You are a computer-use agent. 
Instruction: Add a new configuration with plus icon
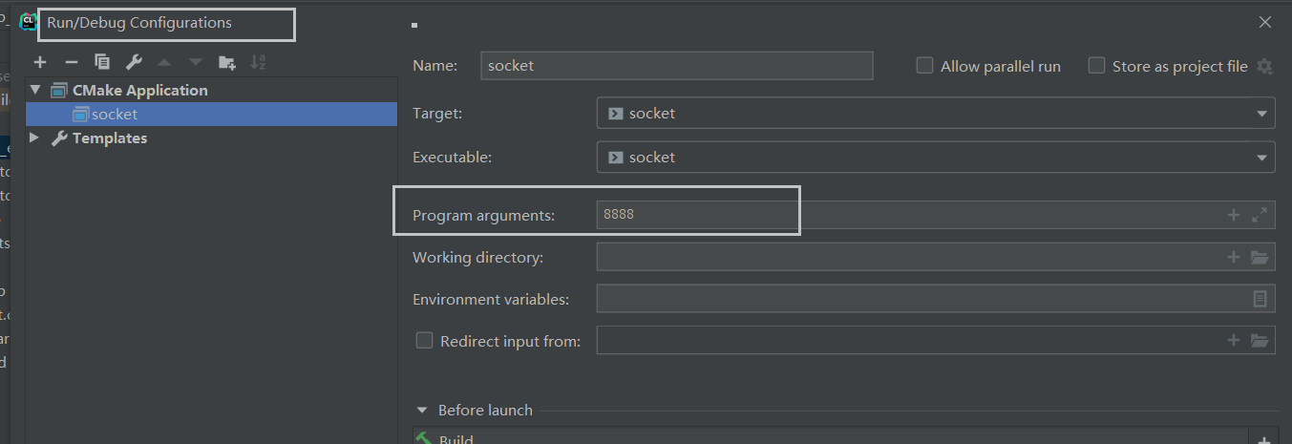click(x=40, y=62)
